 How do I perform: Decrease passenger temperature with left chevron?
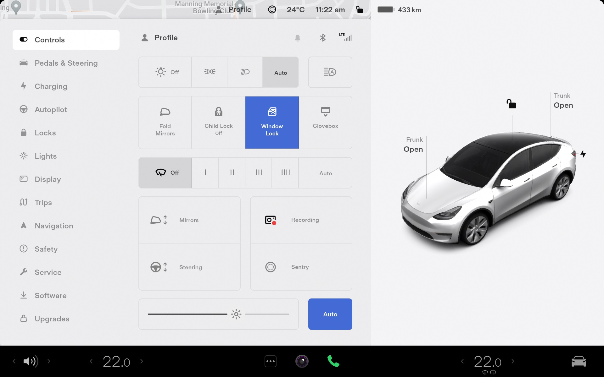(x=462, y=361)
